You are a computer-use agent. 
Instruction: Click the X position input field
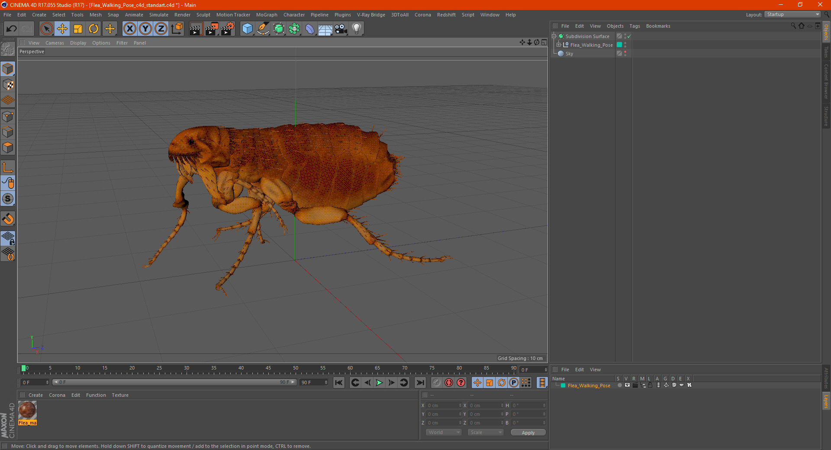444,405
